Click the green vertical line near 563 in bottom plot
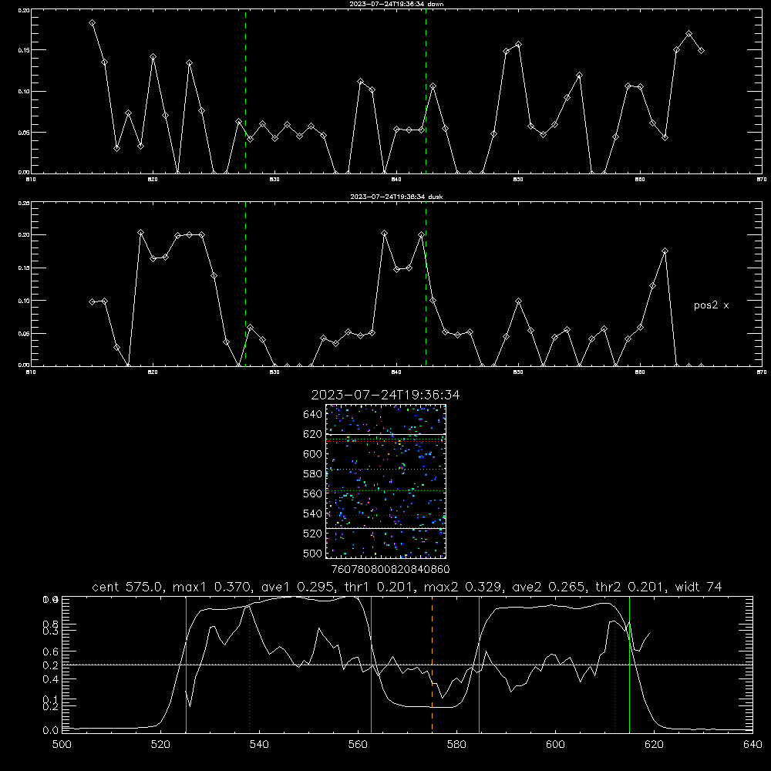771x771 pixels. pyautogui.click(x=372, y=664)
